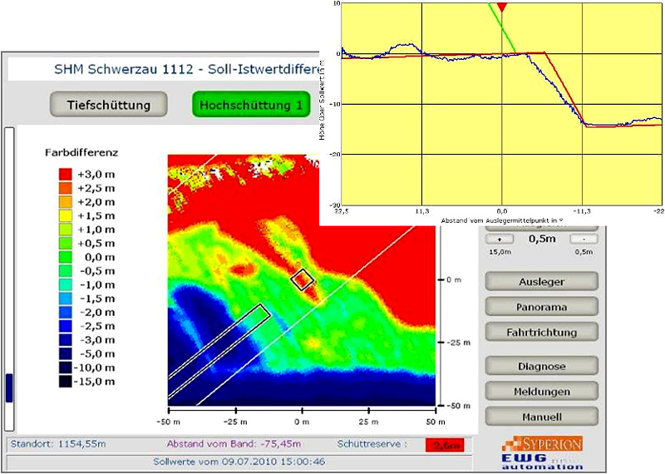Click the blue vertical scrollbar thumb on left
Viewport: 665px width, 474px height.
(9, 388)
